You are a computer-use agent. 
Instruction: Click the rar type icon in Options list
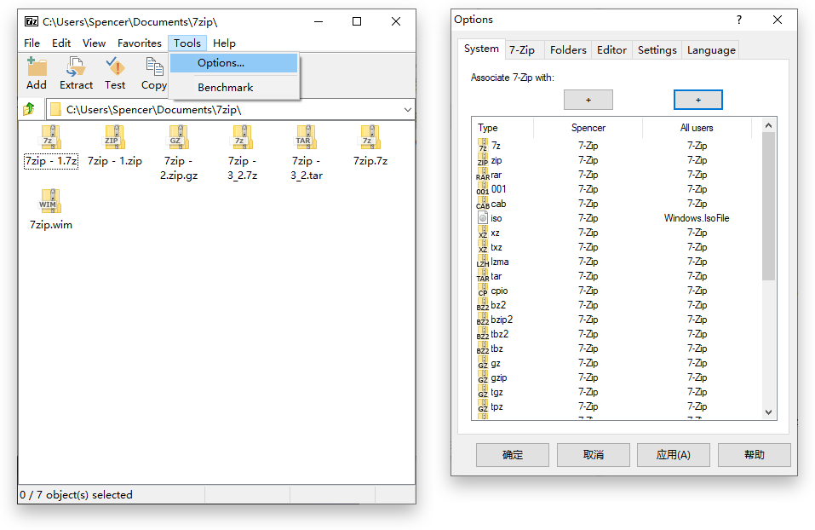point(483,175)
